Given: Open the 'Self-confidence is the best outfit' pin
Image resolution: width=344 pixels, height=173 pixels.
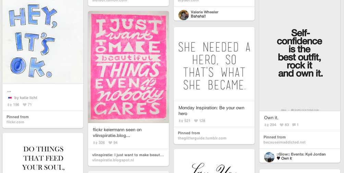Looking at the screenshot, I should (300, 55).
